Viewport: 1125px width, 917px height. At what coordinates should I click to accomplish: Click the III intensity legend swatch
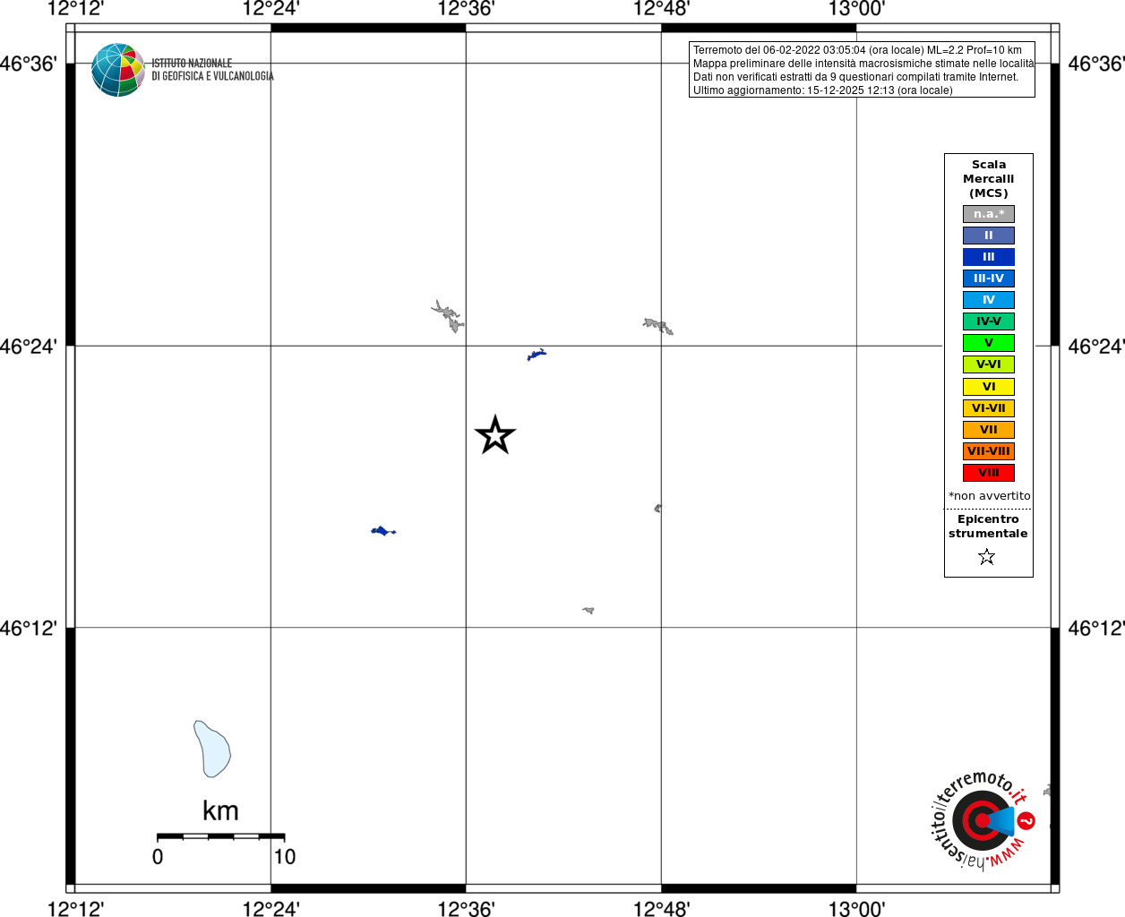pos(989,257)
